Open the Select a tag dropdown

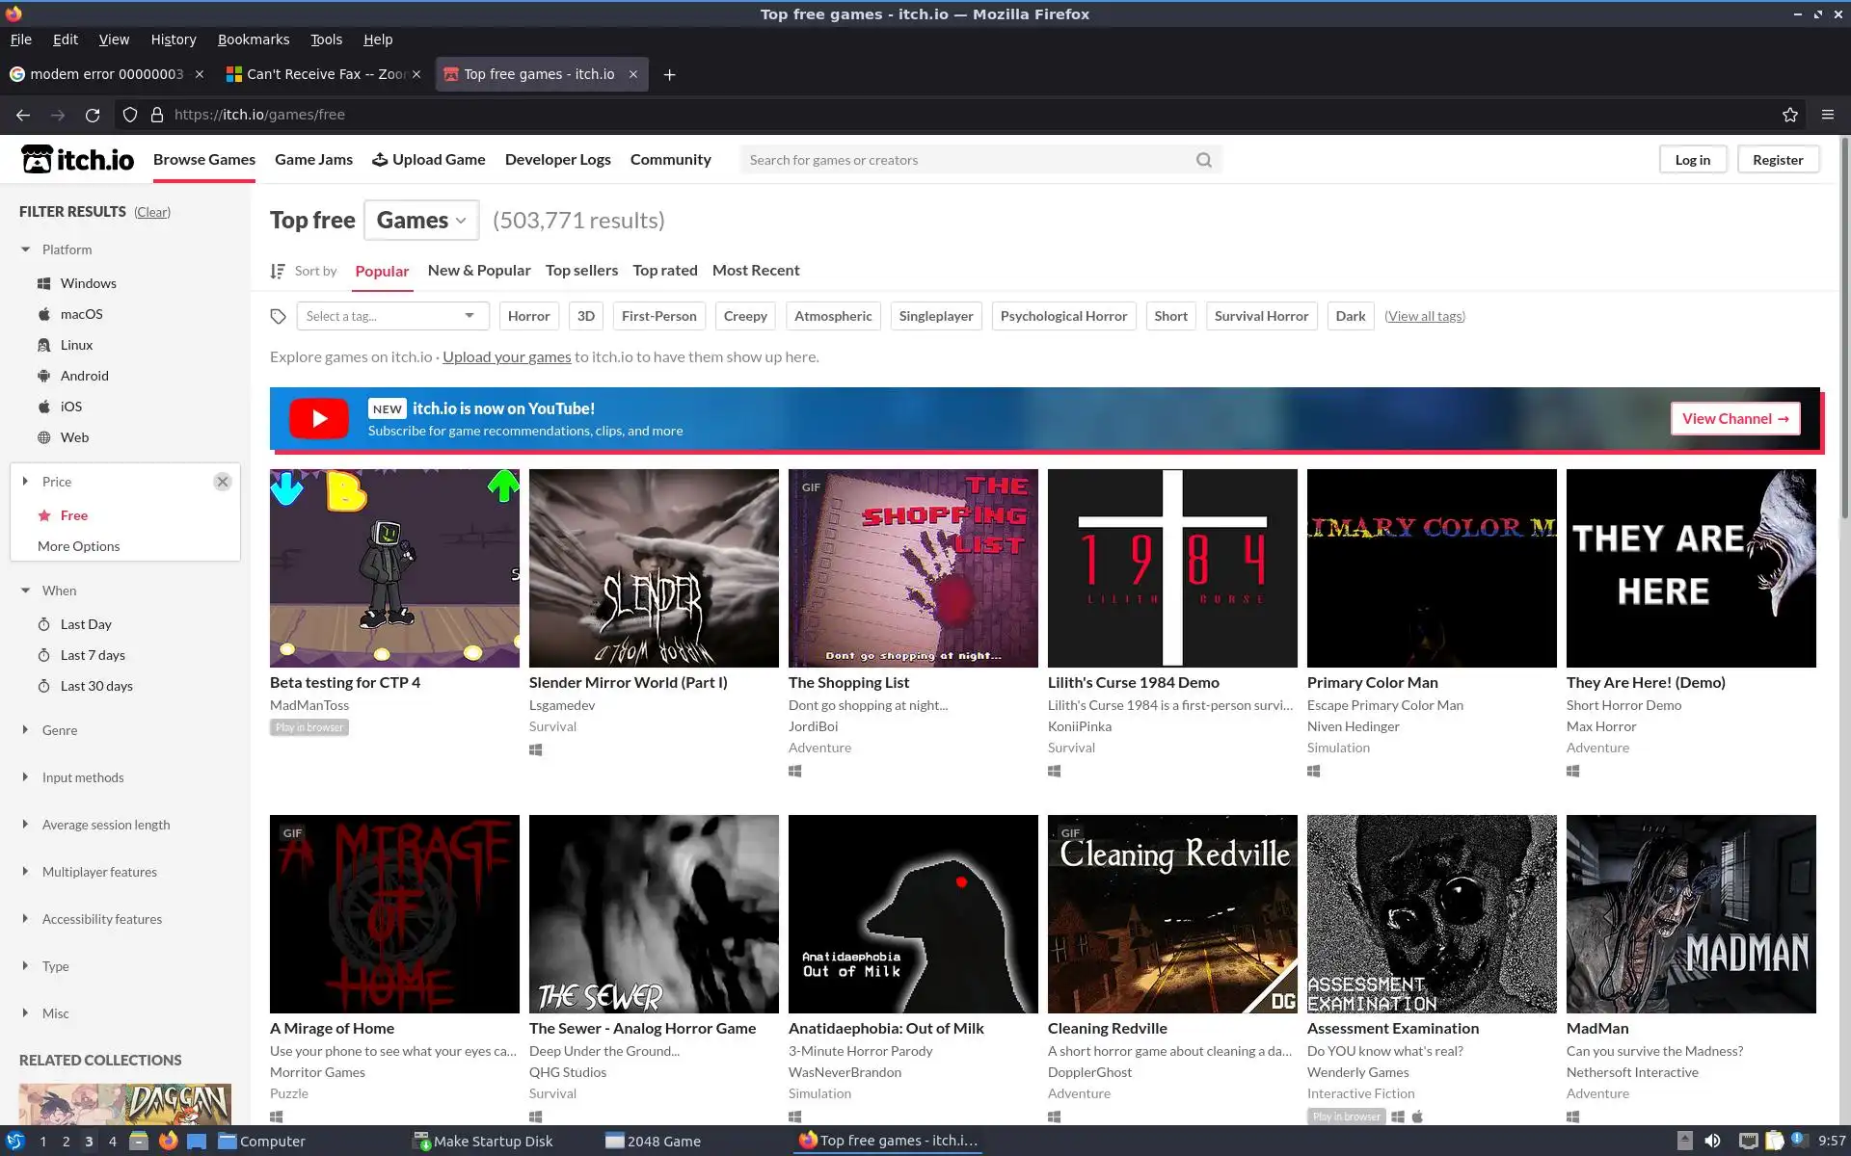point(391,316)
